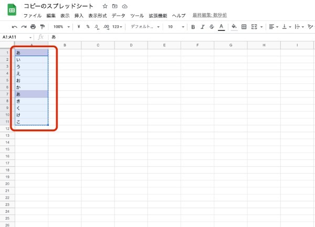This screenshot has width=315, height=227.
Task: Open the font size 10 dropdown
Action: (176, 27)
